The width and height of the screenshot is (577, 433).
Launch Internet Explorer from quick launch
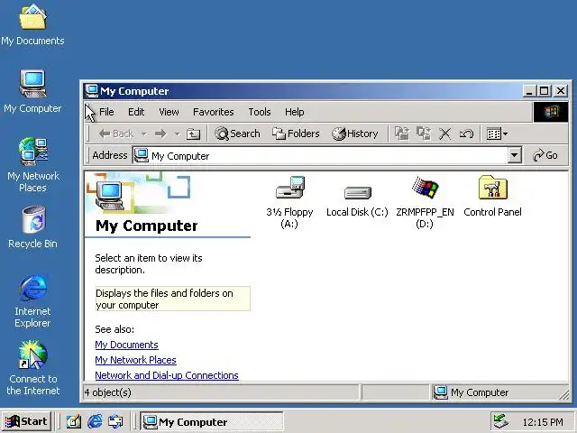(95, 421)
